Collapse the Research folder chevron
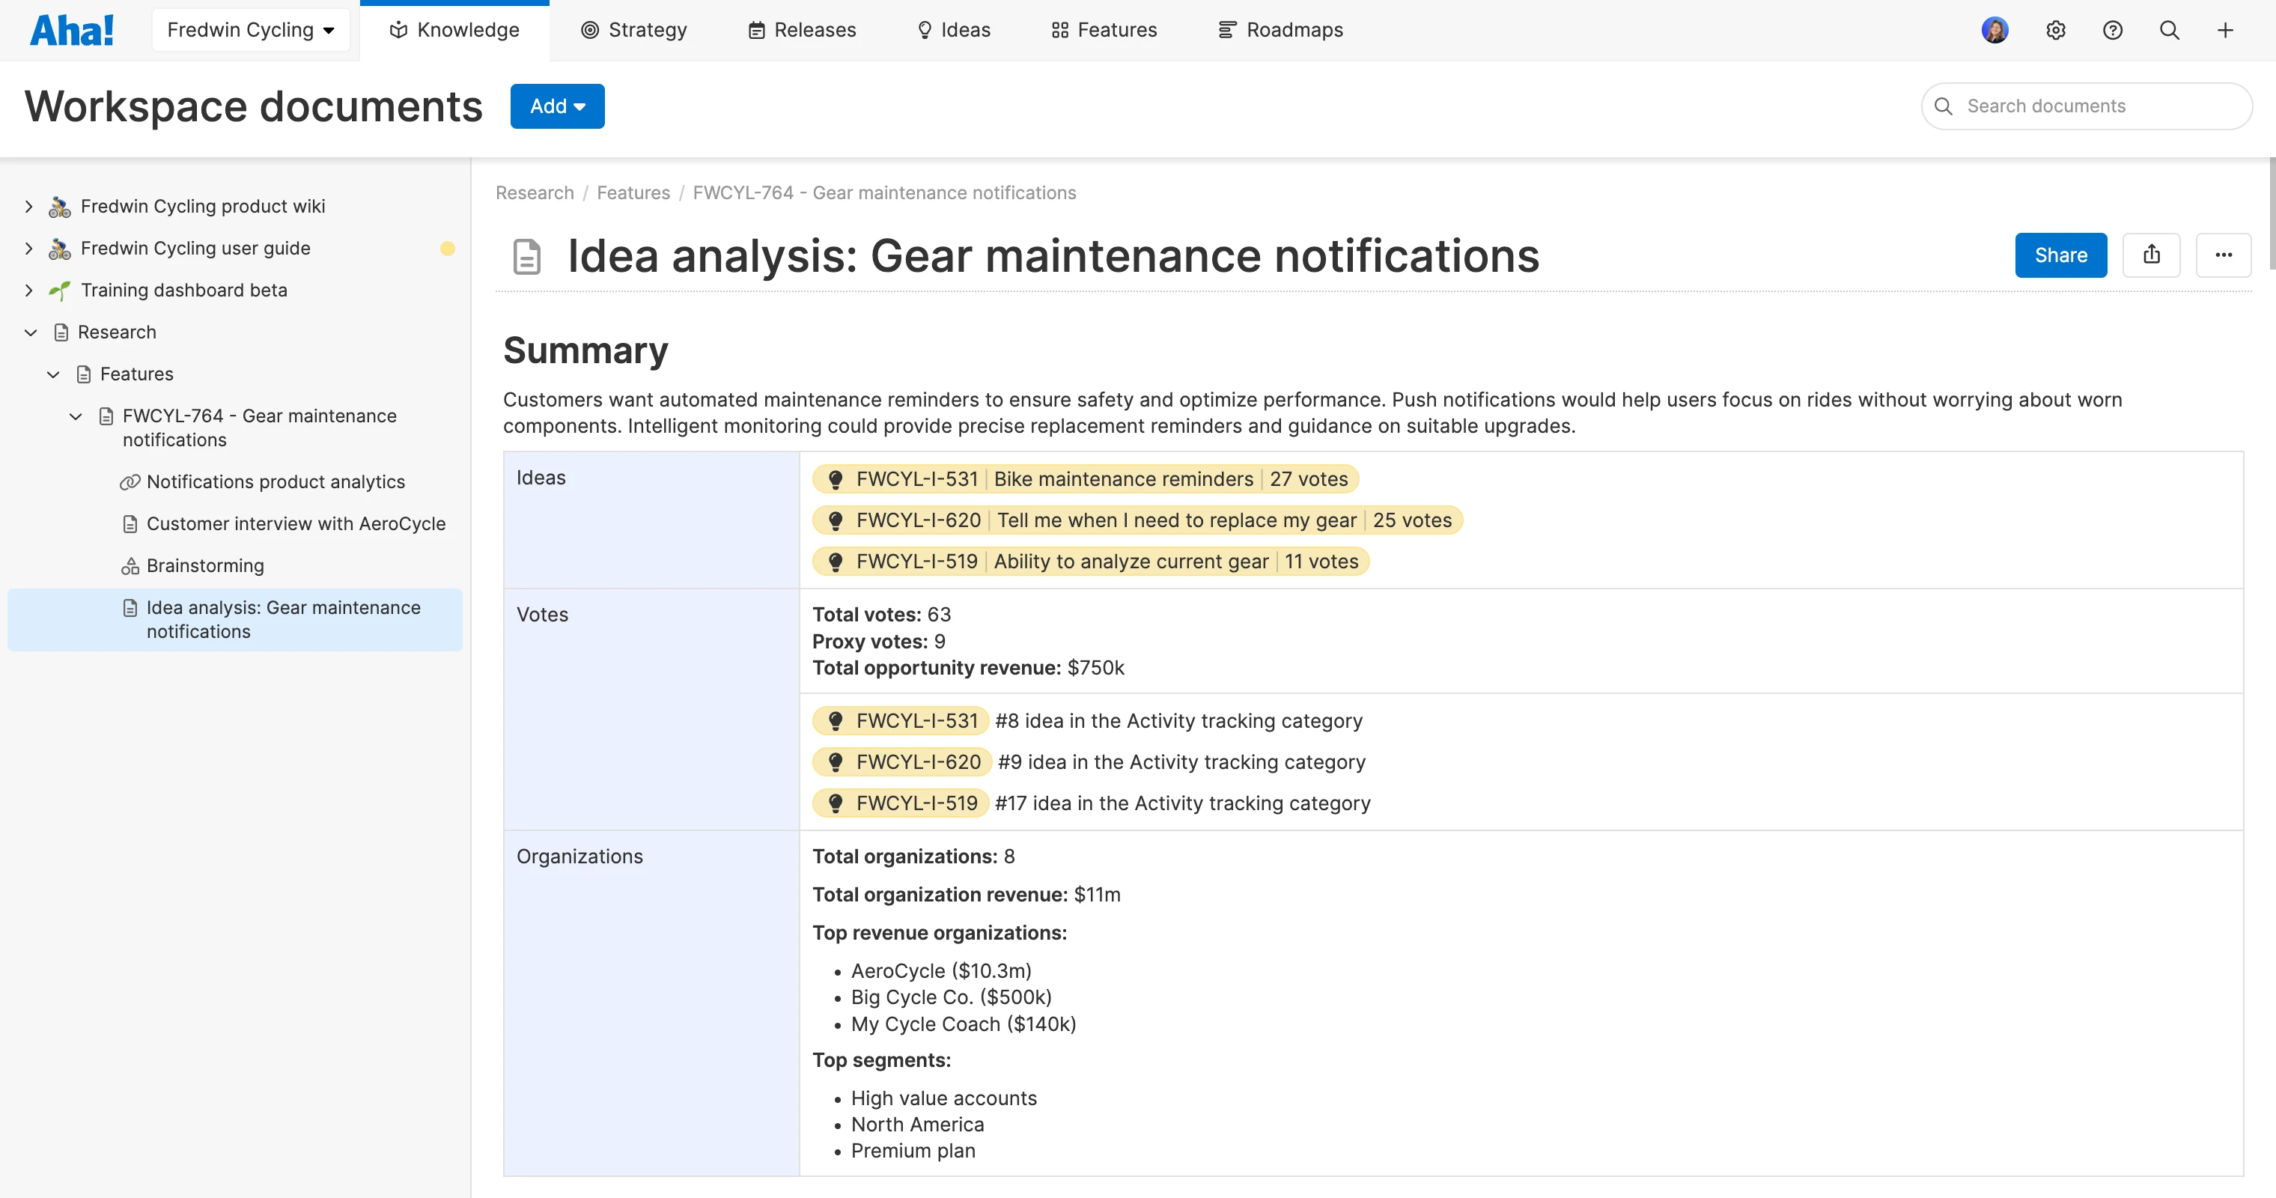This screenshot has height=1198, width=2276. coord(30,332)
